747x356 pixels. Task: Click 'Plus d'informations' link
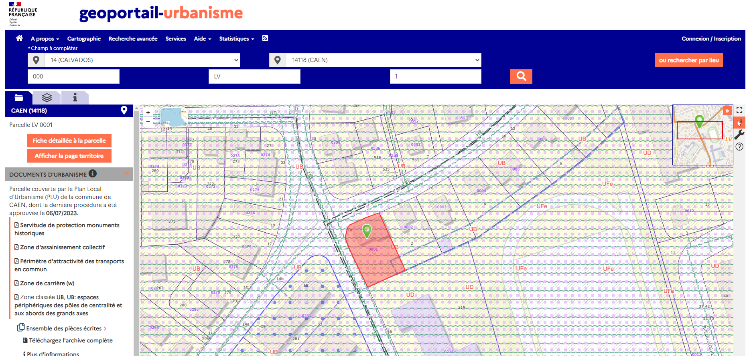(51, 354)
